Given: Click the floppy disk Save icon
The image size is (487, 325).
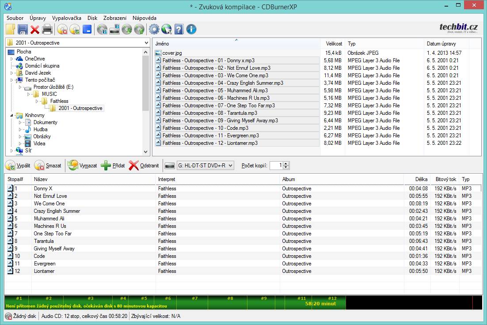Looking at the screenshot, I should coord(23,30).
